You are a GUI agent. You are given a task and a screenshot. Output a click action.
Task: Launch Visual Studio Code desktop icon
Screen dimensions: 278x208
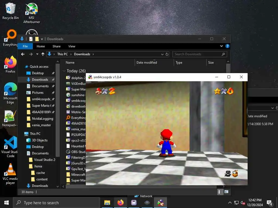11,147
